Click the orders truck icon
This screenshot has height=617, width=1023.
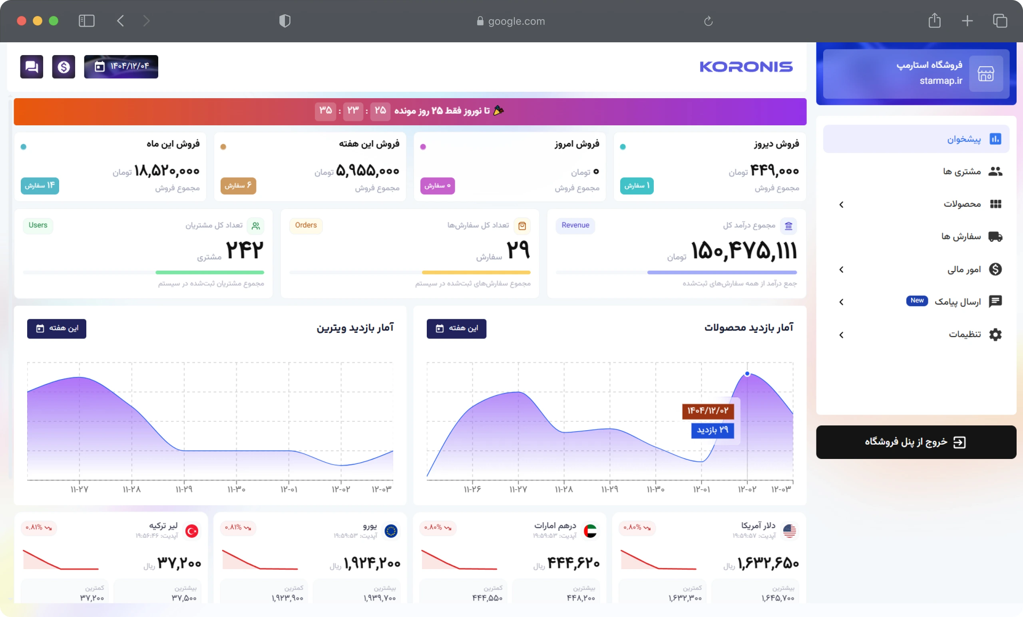(x=995, y=237)
